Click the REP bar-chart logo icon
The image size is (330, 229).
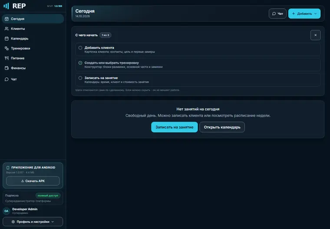coord(7,6)
